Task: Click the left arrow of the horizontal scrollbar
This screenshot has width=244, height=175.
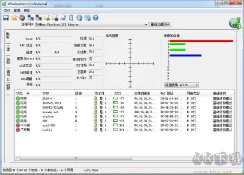Action: pos(17,158)
